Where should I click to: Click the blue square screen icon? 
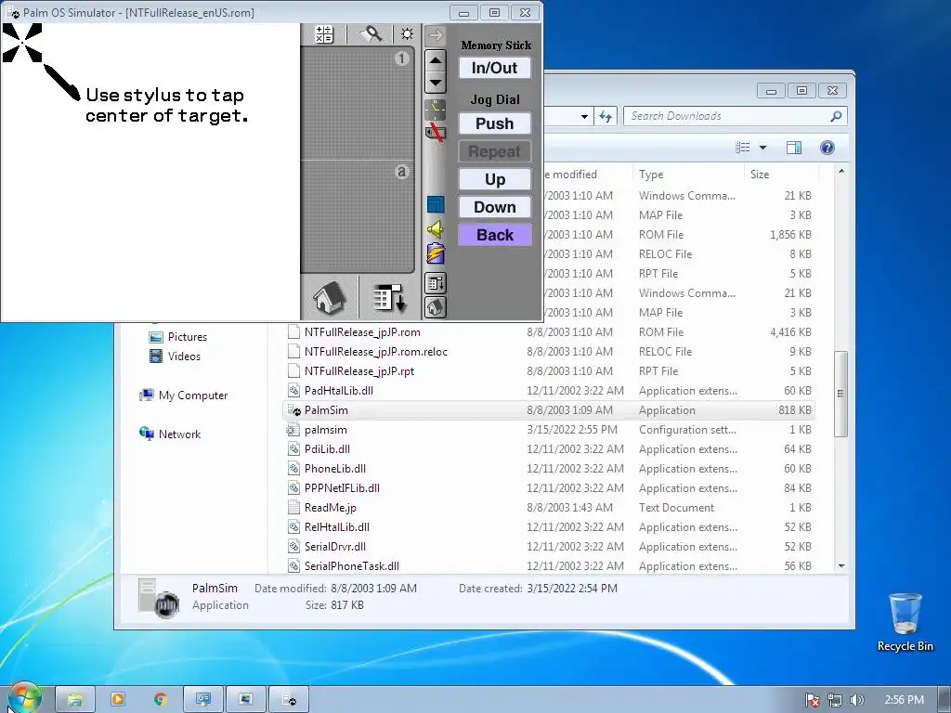click(x=436, y=204)
